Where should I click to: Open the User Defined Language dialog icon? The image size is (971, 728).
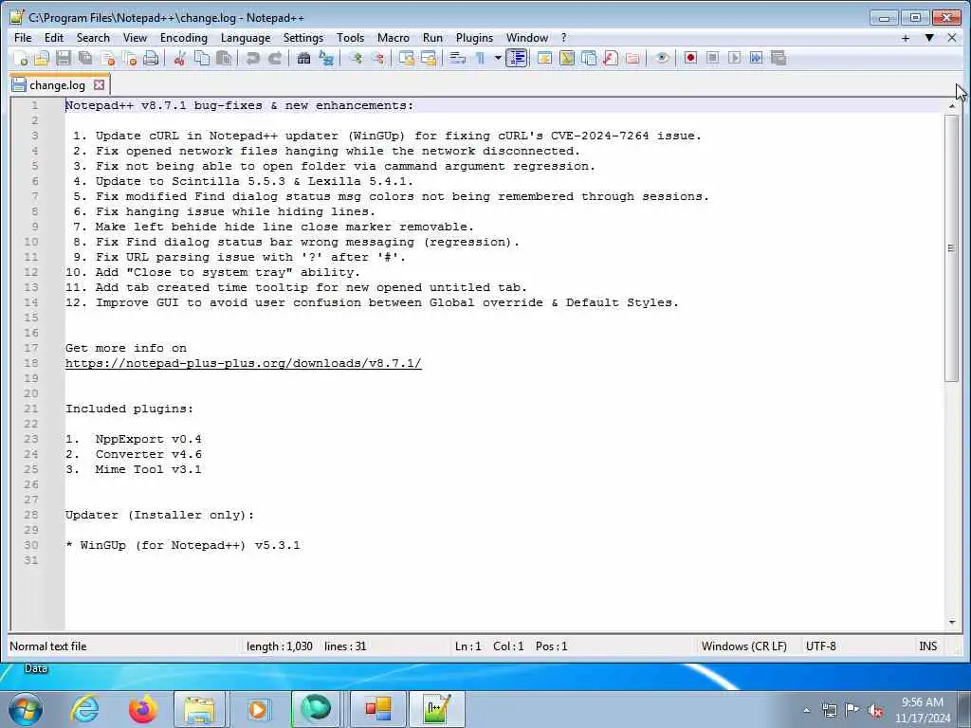tap(545, 58)
